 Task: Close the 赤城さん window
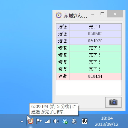coord(115,14)
